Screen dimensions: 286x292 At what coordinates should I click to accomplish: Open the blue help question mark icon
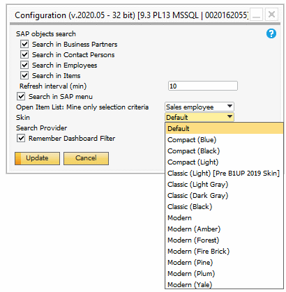click(x=271, y=33)
